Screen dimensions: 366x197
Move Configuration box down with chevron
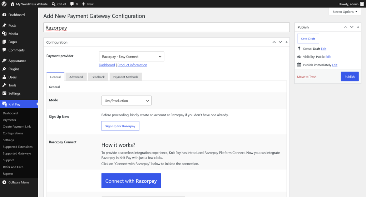click(280, 42)
